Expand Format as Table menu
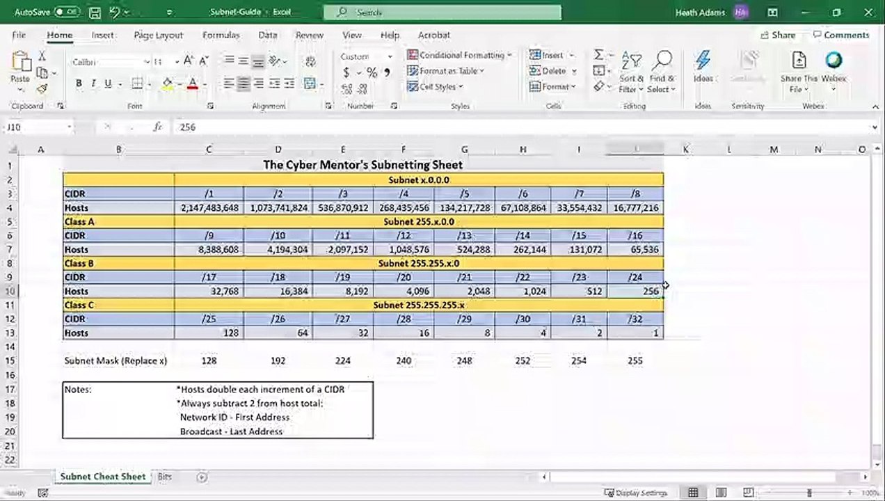885x501 pixels. tap(445, 71)
